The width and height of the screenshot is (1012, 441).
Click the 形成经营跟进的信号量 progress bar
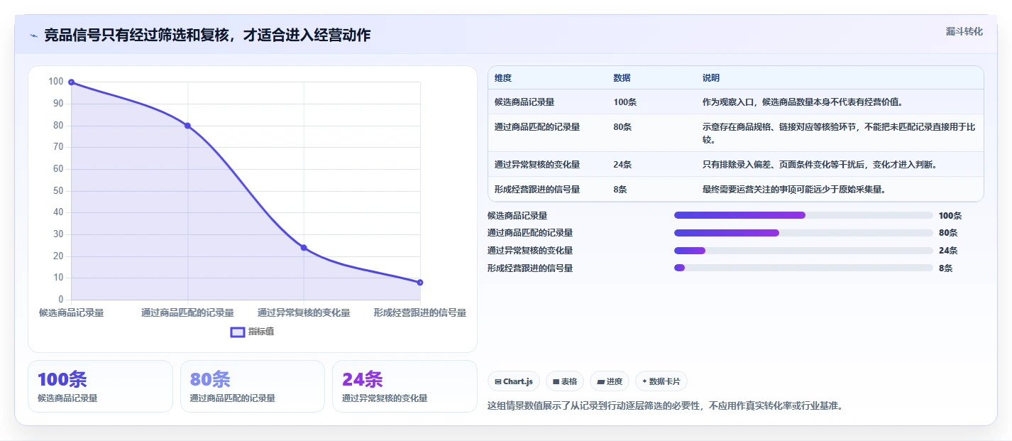click(x=803, y=268)
